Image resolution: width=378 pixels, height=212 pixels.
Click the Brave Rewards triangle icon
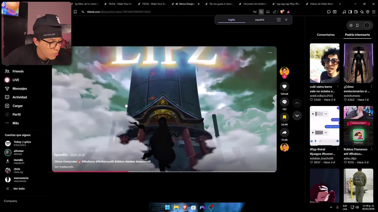point(288,12)
